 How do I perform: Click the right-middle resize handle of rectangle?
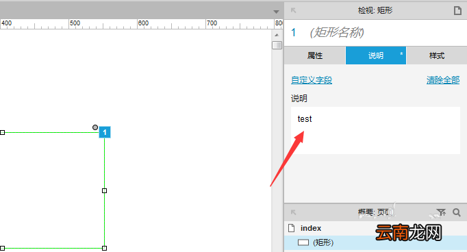[105, 190]
